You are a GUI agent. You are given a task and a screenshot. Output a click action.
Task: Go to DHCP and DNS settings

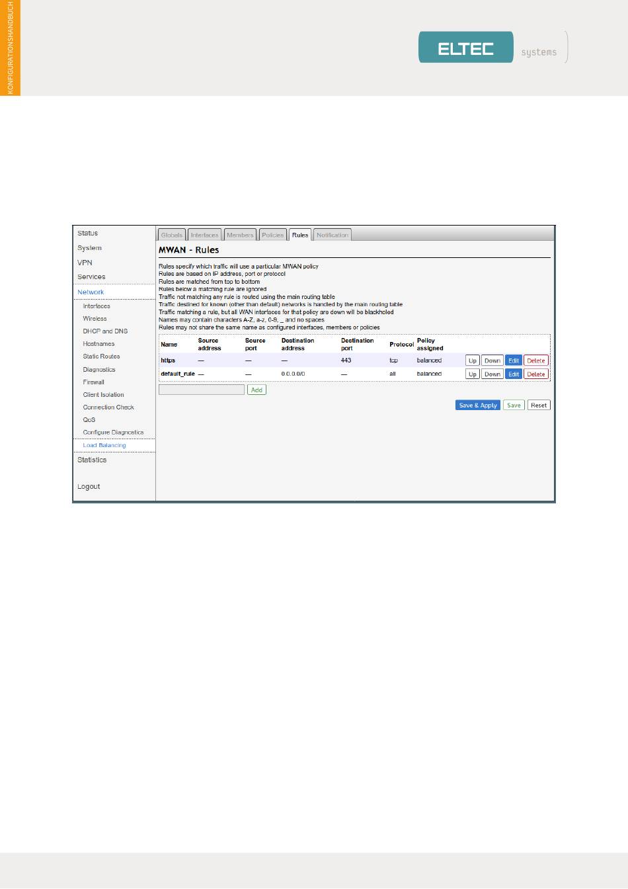coord(105,331)
